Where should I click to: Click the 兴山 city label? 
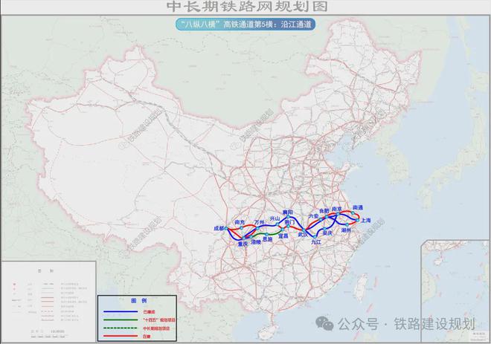click(275, 218)
